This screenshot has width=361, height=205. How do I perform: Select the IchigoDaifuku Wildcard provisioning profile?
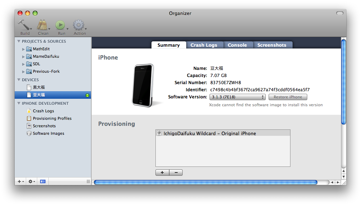pos(210,133)
